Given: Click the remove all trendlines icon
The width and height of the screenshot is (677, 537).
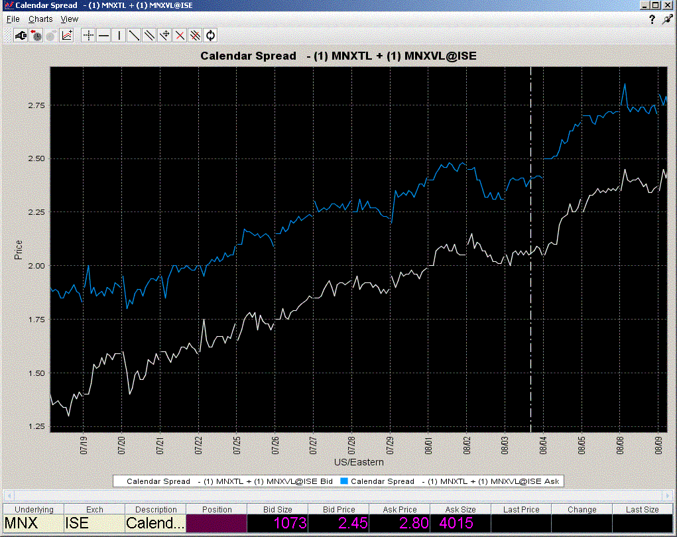Looking at the screenshot, I should 195,35.
